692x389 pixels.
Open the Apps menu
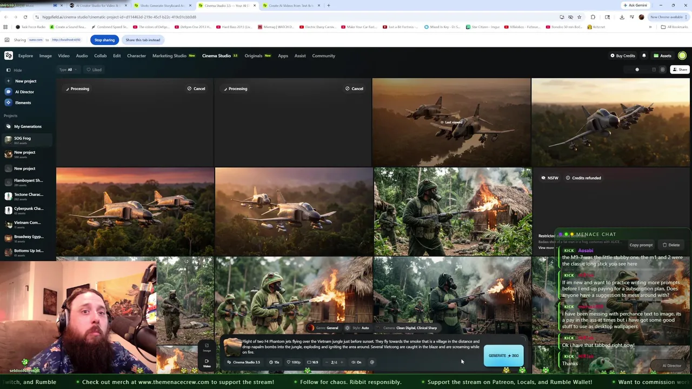(283, 56)
